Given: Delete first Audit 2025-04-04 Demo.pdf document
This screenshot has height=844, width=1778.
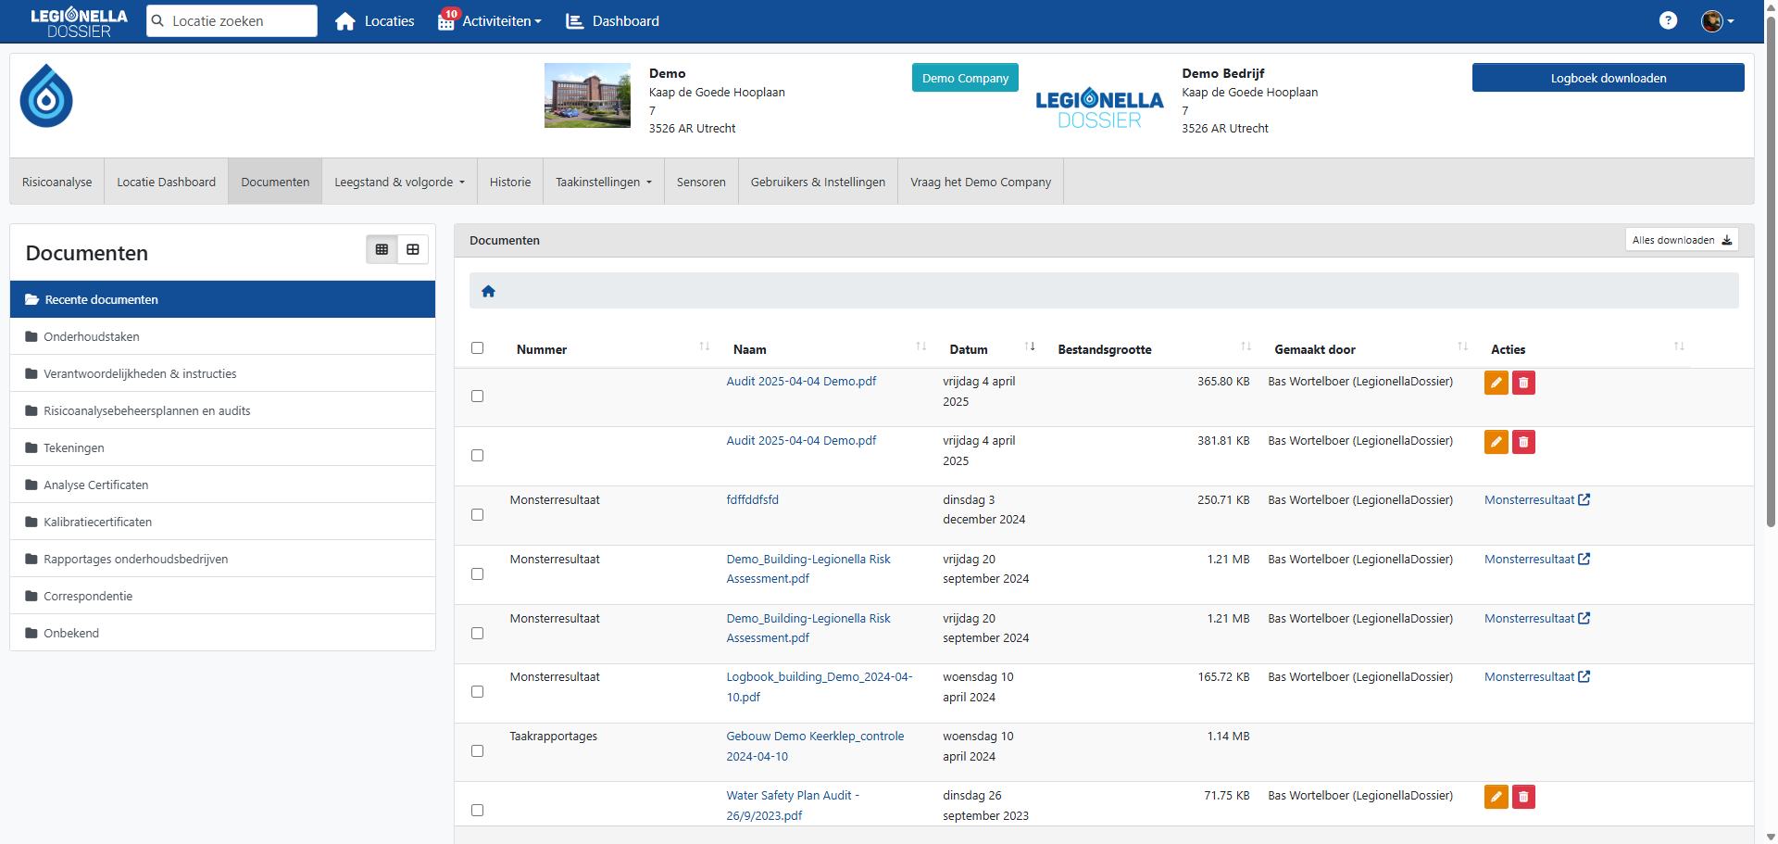Looking at the screenshot, I should [x=1523, y=383].
